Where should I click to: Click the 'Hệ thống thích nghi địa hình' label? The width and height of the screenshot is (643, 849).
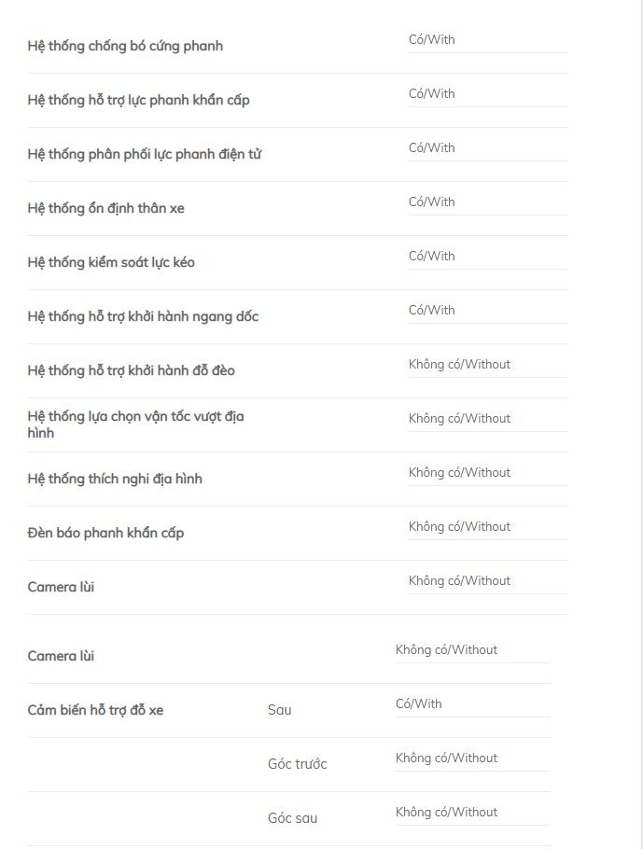115,480
